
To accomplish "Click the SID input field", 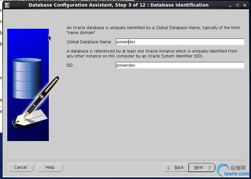I will coord(180,65).
